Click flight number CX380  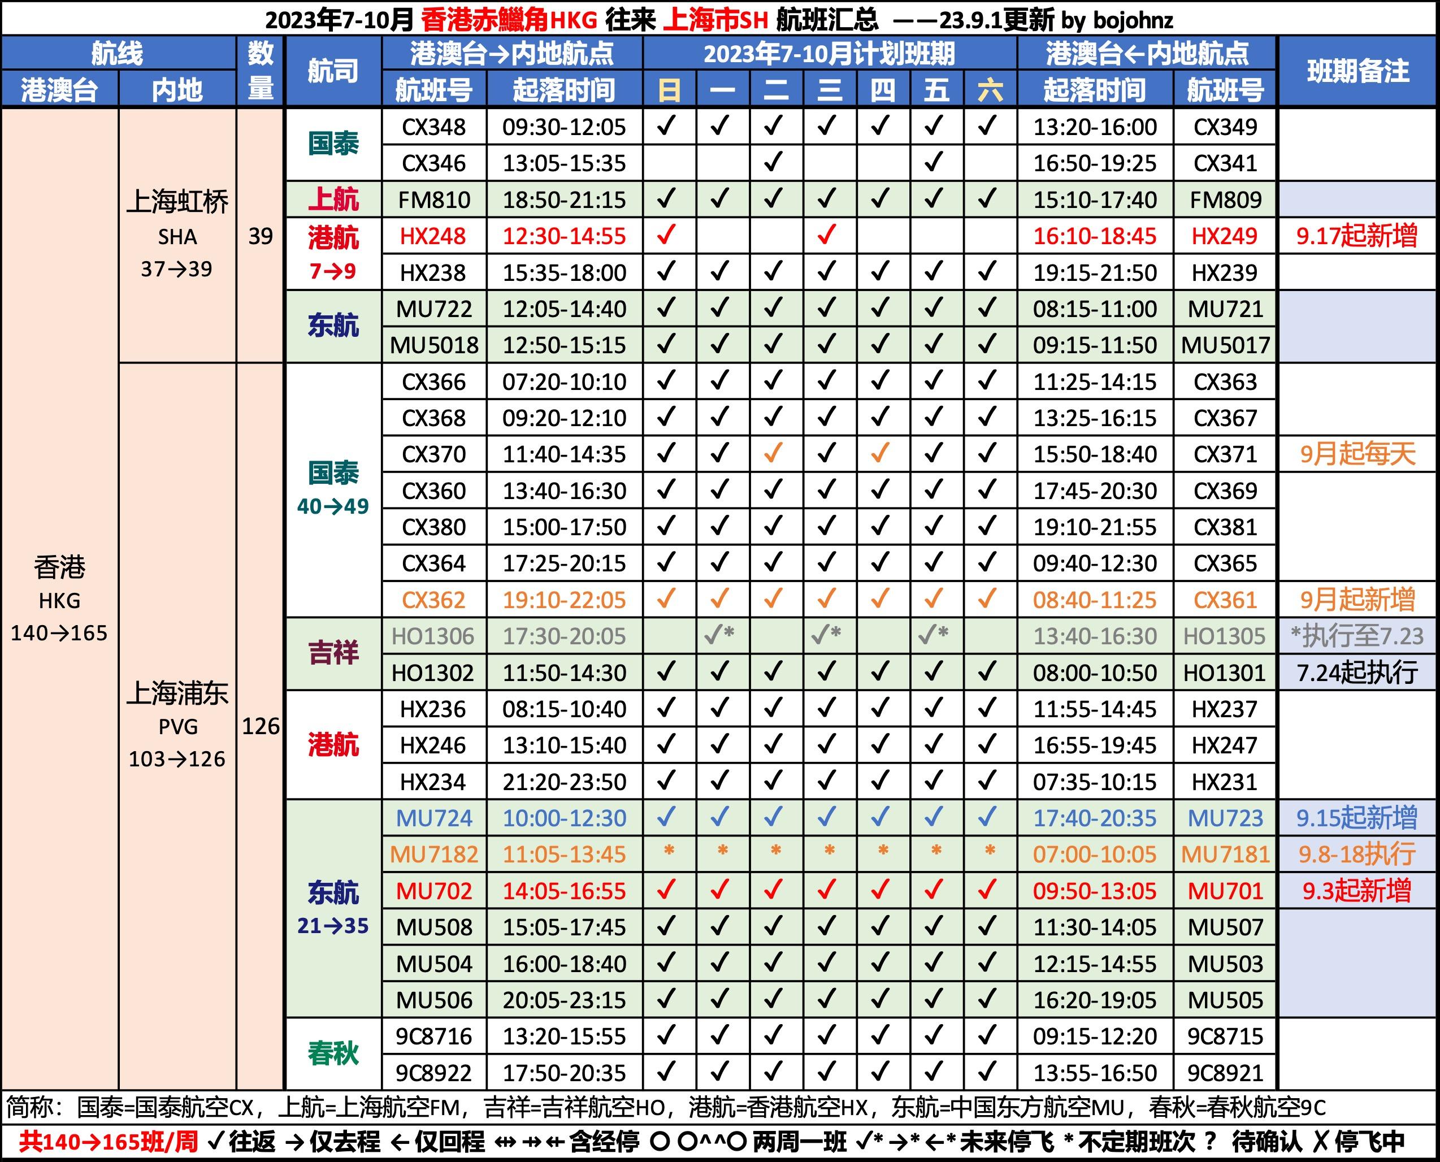(x=433, y=527)
